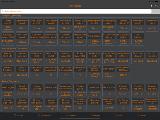Viewport: 160px width, 120px height.
Task: Select the Inc. Selection equal sign card
Action: (94, 39)
